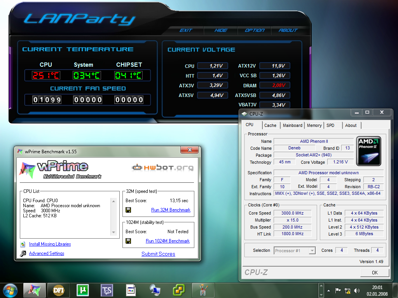The image size is (398, 298).
Task: Click the 32M best score 13,15 sec
Action: tap(179, 201)
